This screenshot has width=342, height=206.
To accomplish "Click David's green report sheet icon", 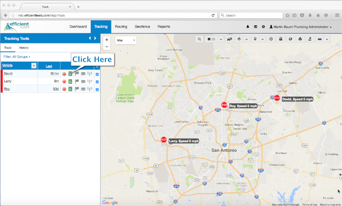I will pos(70,74).
